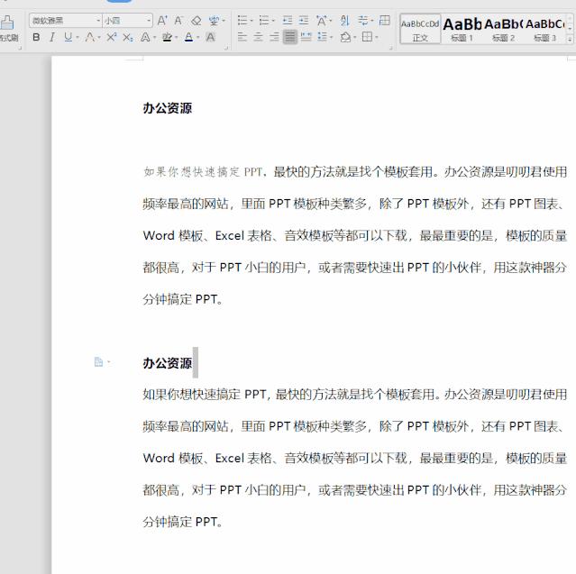576x574 pixels.
Task: Toggle paragraph marks display icon
Action: point(363,21)
